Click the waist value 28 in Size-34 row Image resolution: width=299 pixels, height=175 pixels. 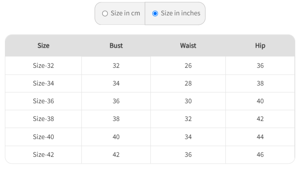coord(188,83)
